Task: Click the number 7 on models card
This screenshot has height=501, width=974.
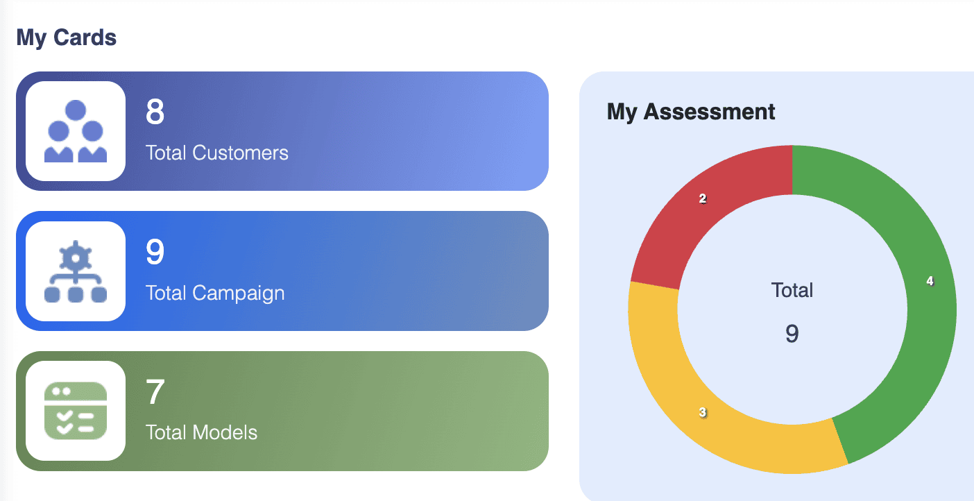Action: [155, 393]
